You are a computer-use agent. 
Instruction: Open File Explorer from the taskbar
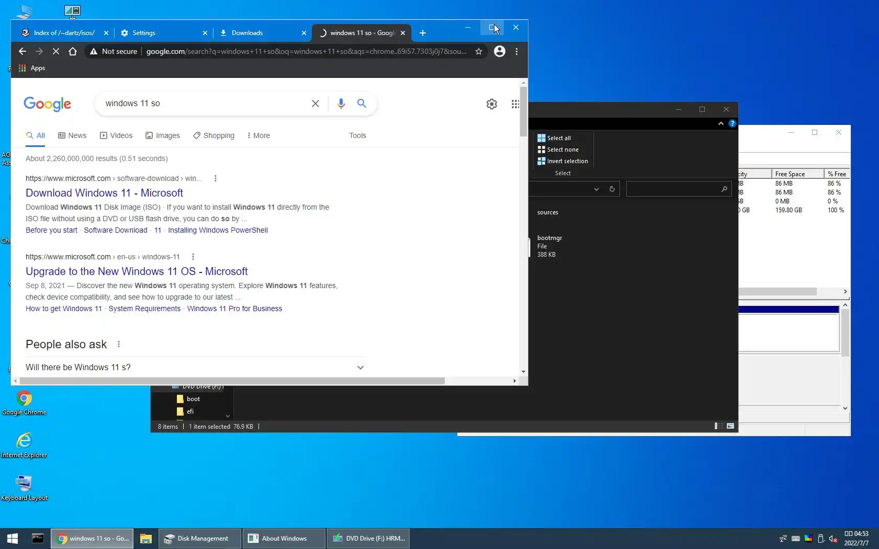(x=145, y=538)
